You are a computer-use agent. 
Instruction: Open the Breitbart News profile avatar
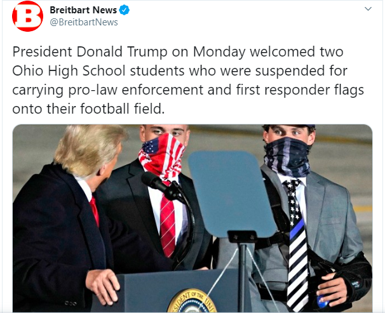click(x=27, y=17)
